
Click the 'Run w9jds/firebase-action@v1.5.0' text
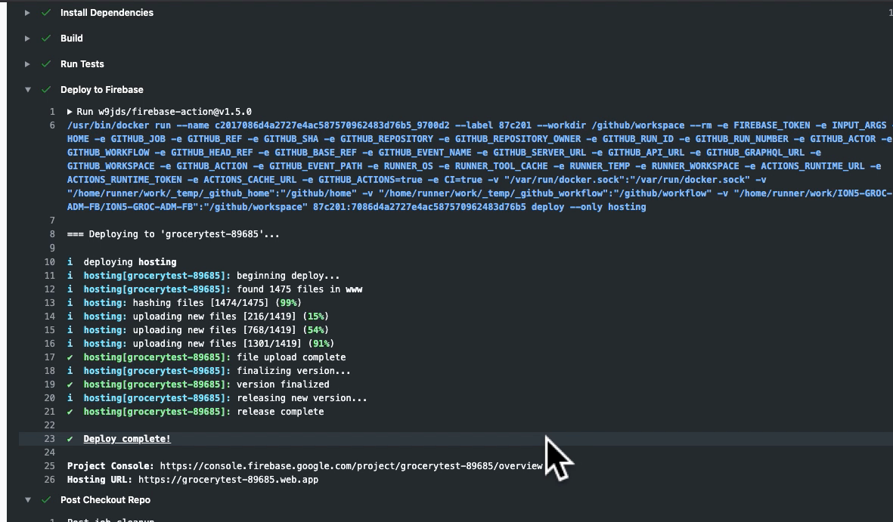[x=164, y=112]
